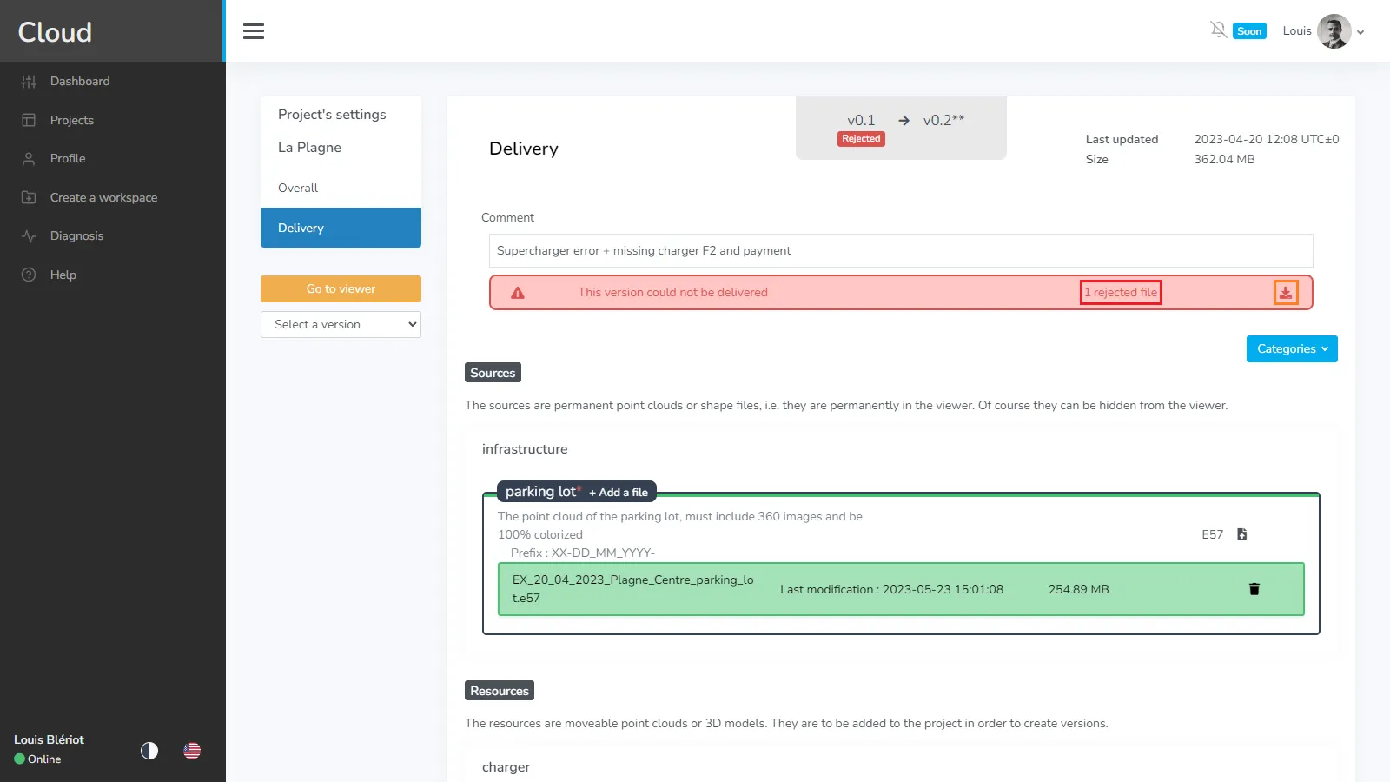Viewport: 1390px width, 782px height.
Task: Select the Delivery settings tab
Action: pos(300,228)
